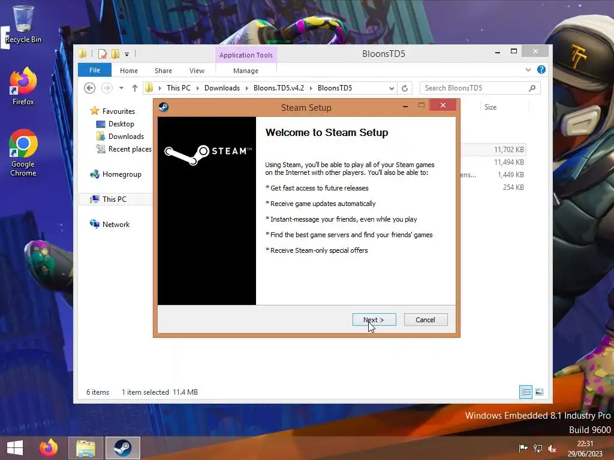Go forward in Explorer navigation
The width and height of the screenshot is (614, 460).
click(107, 88)
